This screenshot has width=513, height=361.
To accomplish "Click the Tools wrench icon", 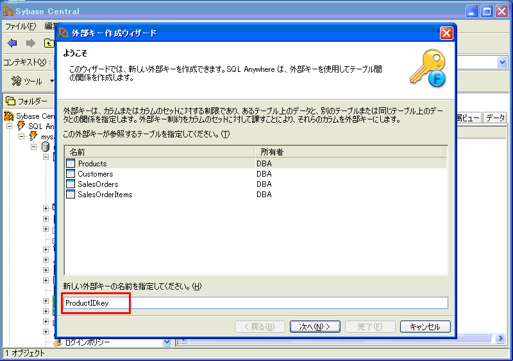I will (x=16, y=82).
